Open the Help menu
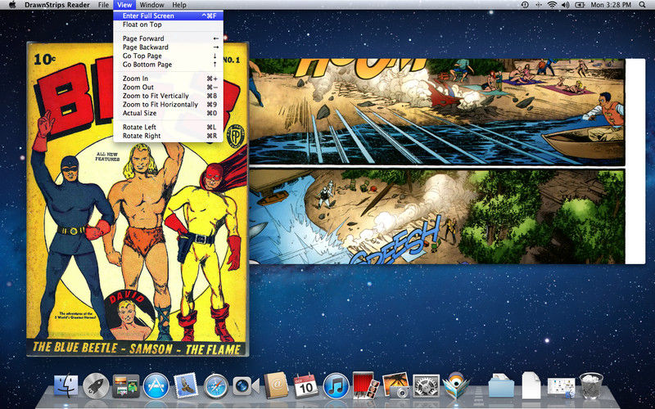 pyautogui.click(x=179, y=5)
